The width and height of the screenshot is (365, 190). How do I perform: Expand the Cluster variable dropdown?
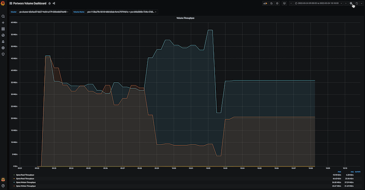44,12
